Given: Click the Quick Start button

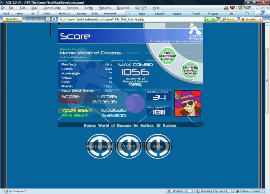Looking at the screenshot, I should pyautogui.click(x=12, y=19).
